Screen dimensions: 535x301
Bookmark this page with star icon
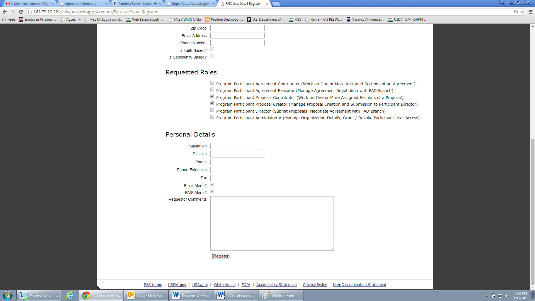click(x=522, y=12)
